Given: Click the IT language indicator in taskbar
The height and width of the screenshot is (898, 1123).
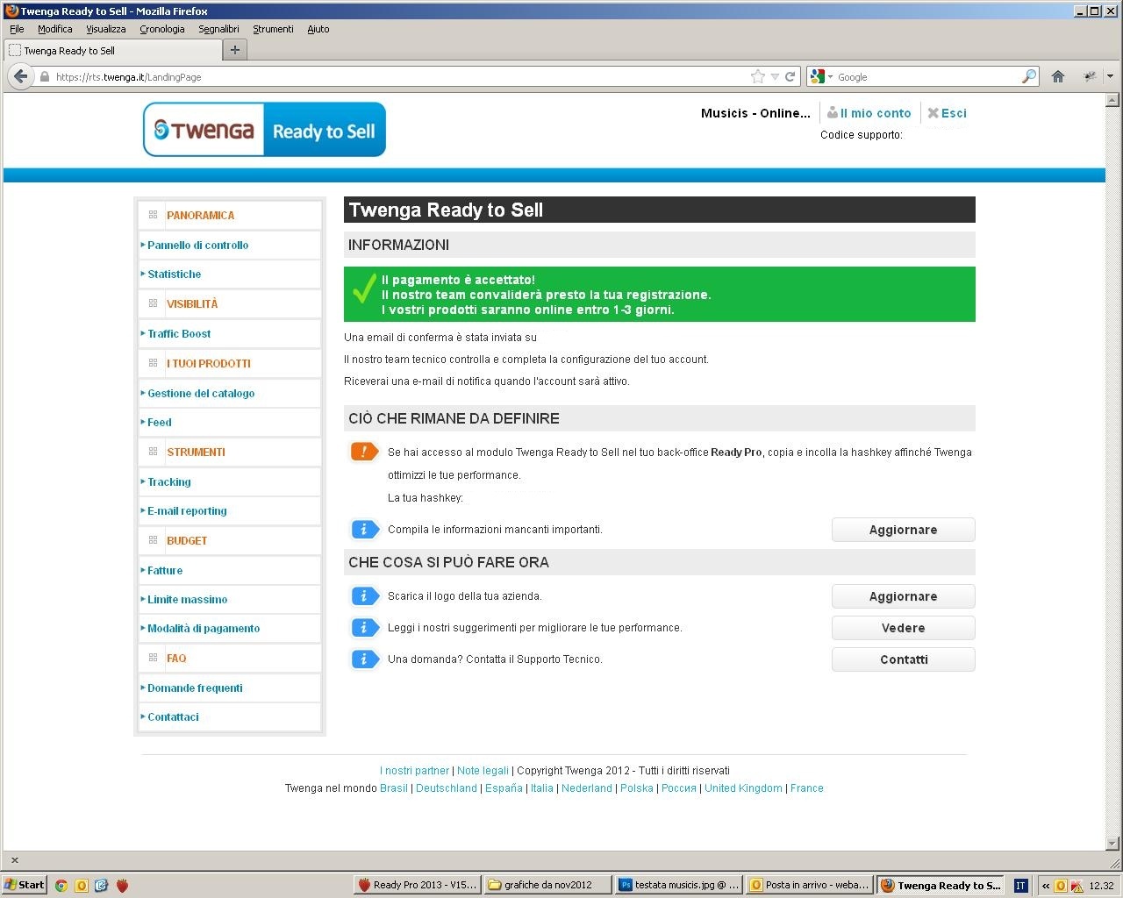Looking at the screenshot, I should click(x=1020, y=886).
